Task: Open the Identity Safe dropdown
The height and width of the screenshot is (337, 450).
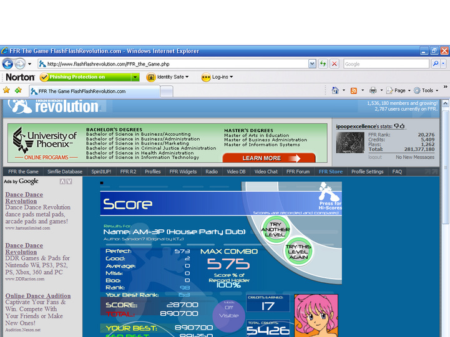Action: coord(167,77)
